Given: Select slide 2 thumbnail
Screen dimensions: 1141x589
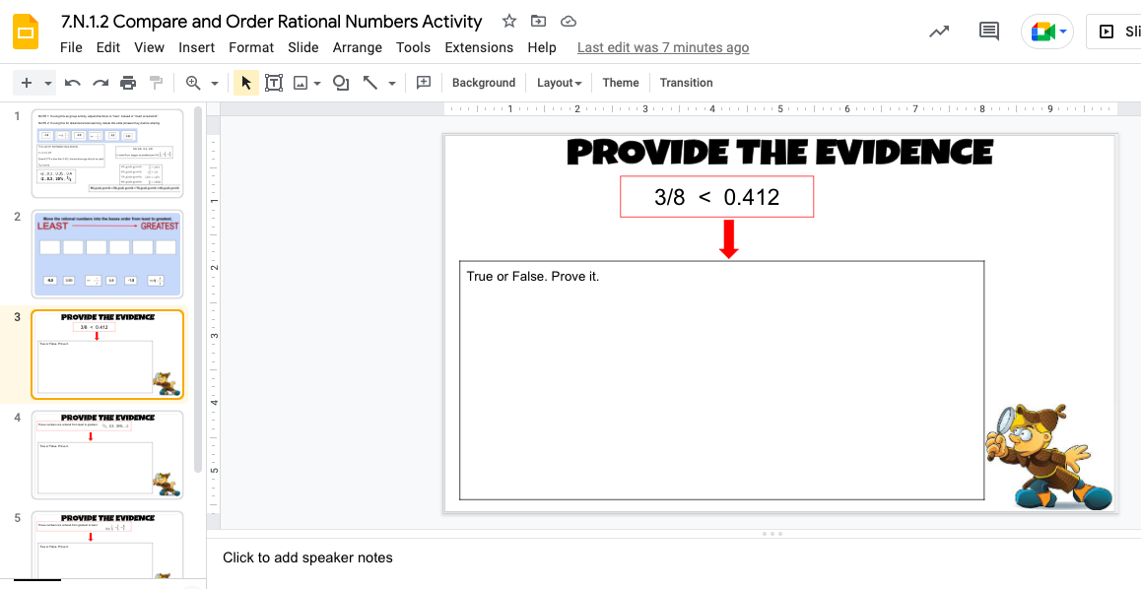Looking at the screenshot, I should (x=107, y=254).
